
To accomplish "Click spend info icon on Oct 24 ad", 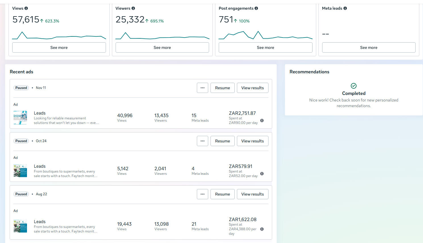I will point(262,174).
